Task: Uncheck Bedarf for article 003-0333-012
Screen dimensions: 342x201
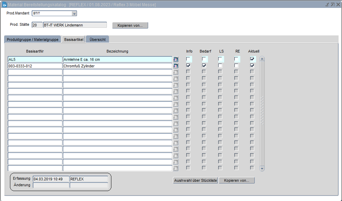Action: [204, 65]
